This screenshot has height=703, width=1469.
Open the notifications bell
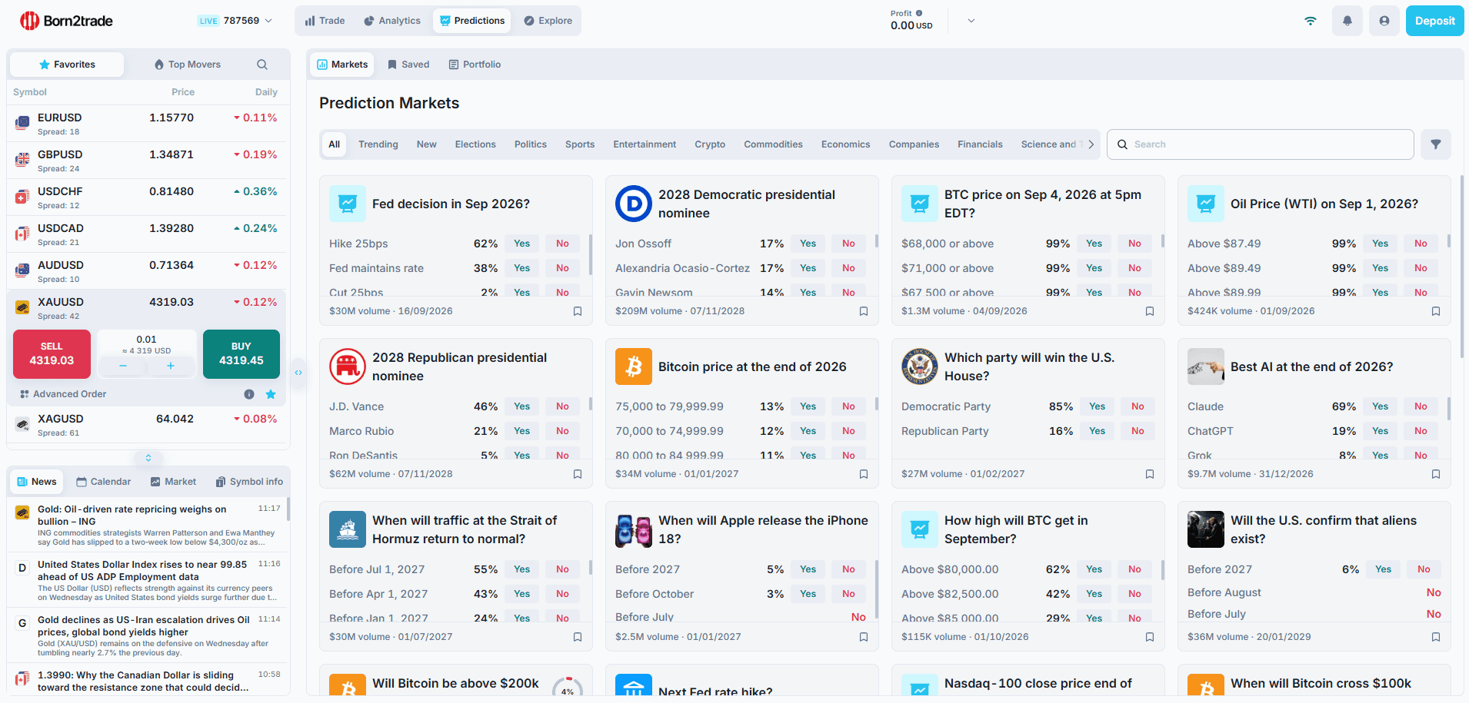[1347, 21]
